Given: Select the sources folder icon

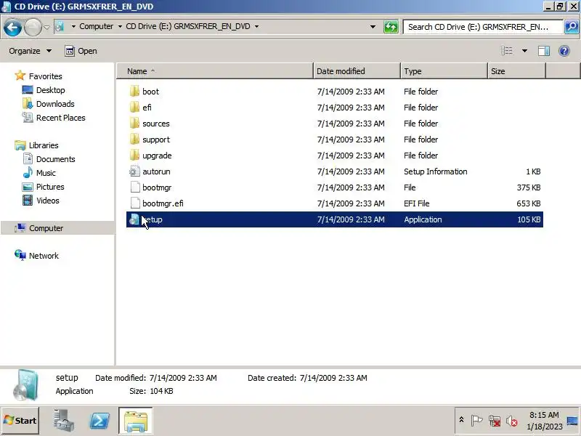Looking at the screenshot, I should (134, 123).
